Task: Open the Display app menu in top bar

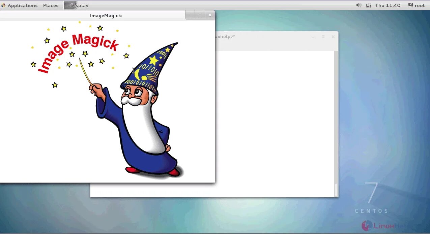Action: pos(77,5)
